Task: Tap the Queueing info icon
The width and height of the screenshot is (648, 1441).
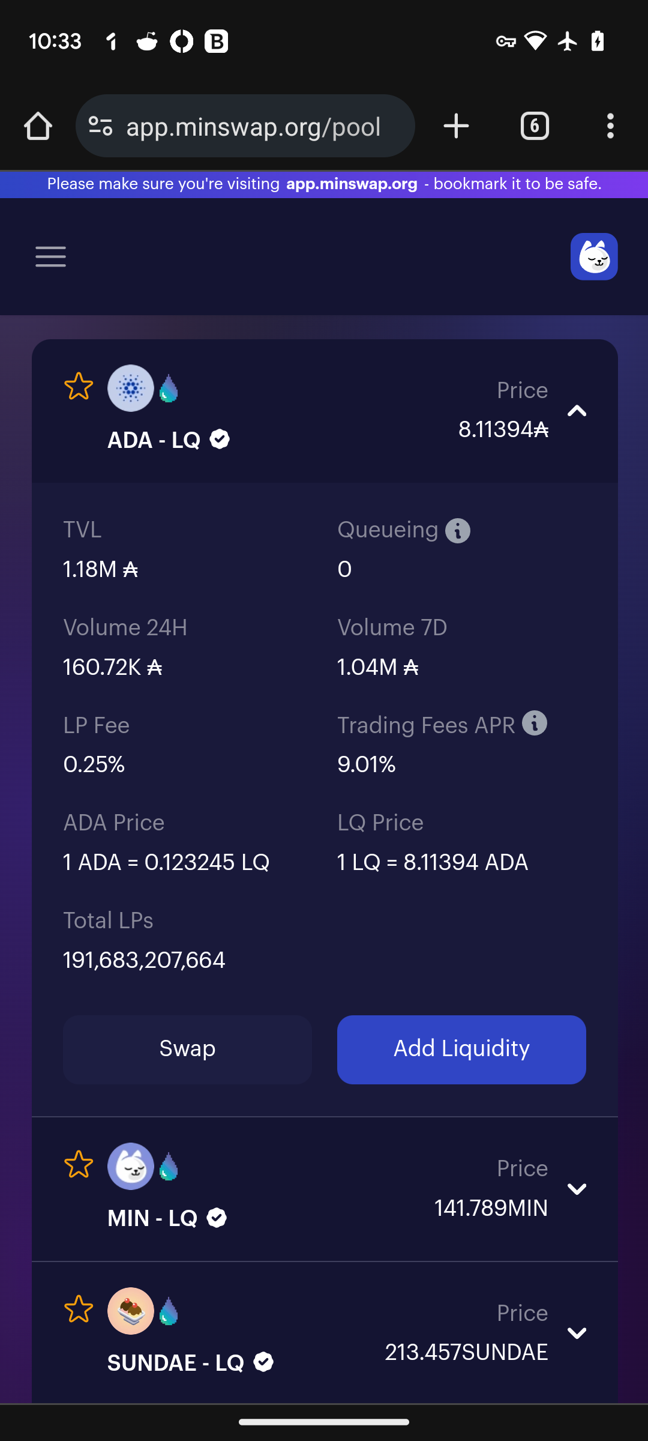Action: pos(458,531)
